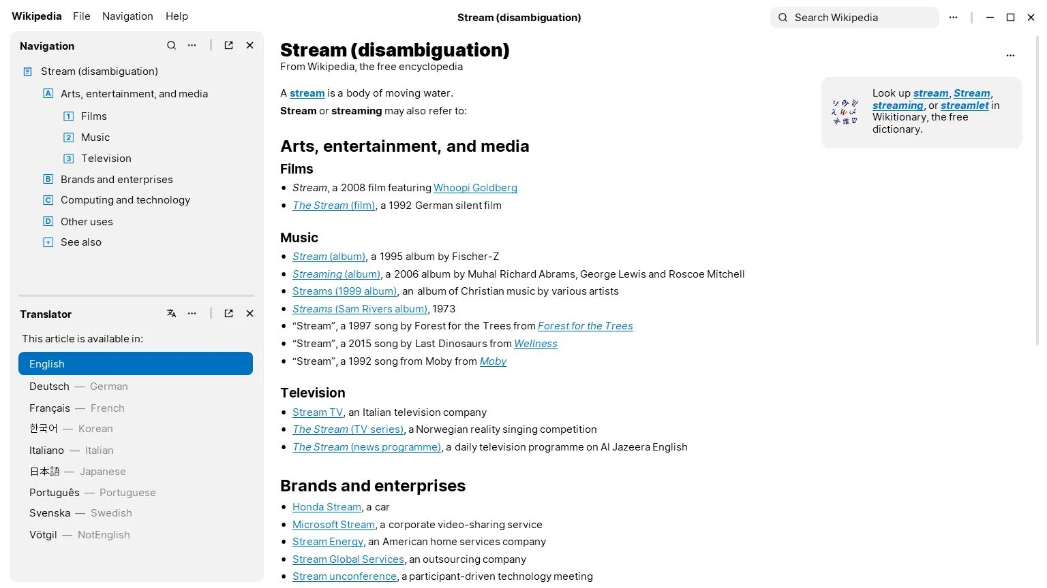
Task: Expand the See also section
Action: [48, 242]
